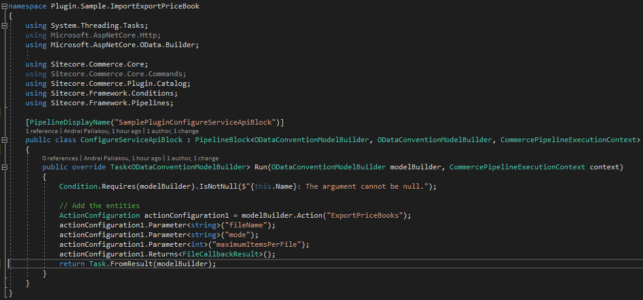
Task: Click the ConfigureServiceApiBlock class name
Action: [132, 140]
